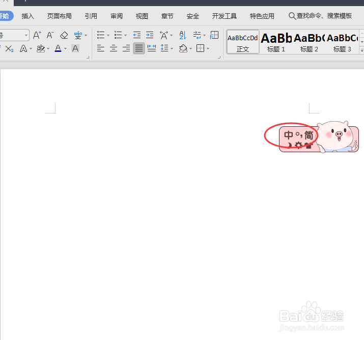Image resolution: width=364 pixels, height=340 pixels.
Task: Apply the text highlight ab icon
Action: (41, 48)
